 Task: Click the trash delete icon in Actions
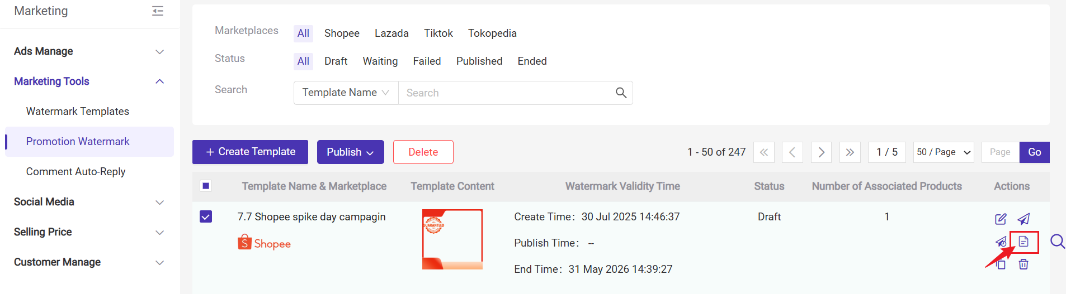coord(1023,264)
